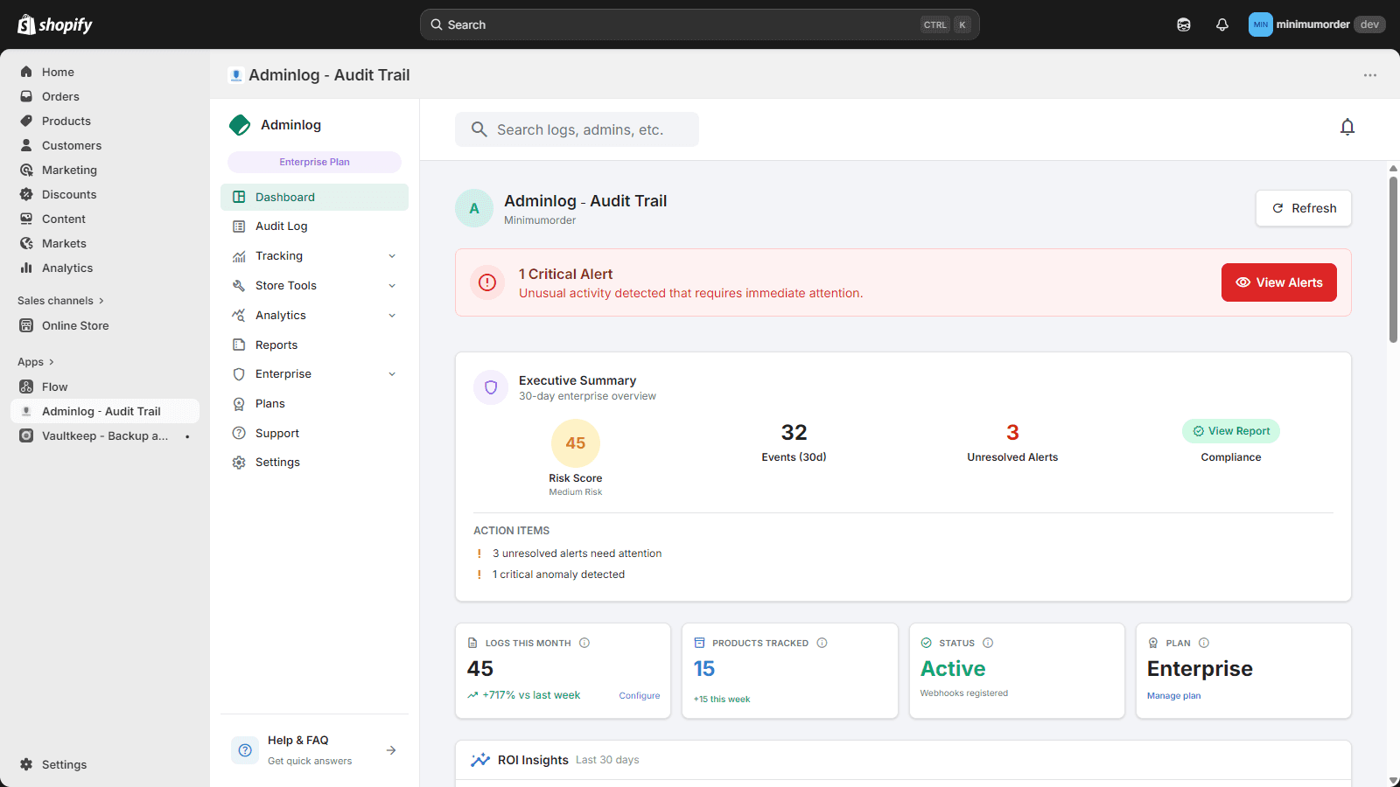Select Dashboard in Adminlog menu
Screen dimensions: 1400x787
point(314,197)
